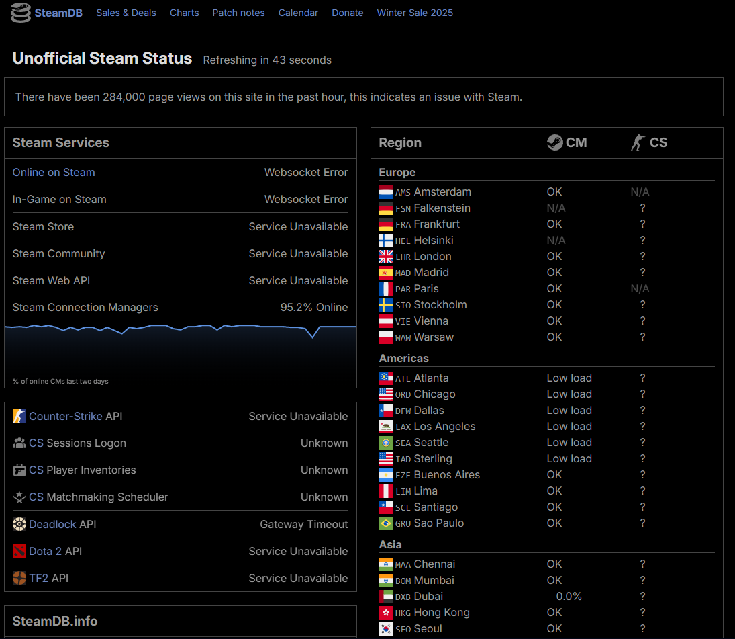Click the Steam CM column icon
Screen dimensions: 735x639
click(554, 142)
